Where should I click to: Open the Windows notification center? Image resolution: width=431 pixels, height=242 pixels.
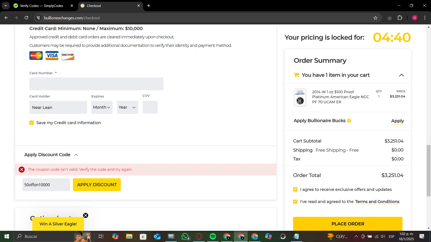[422, 237]
